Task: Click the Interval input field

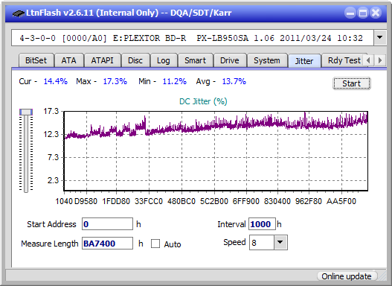Action: point(262,224)
